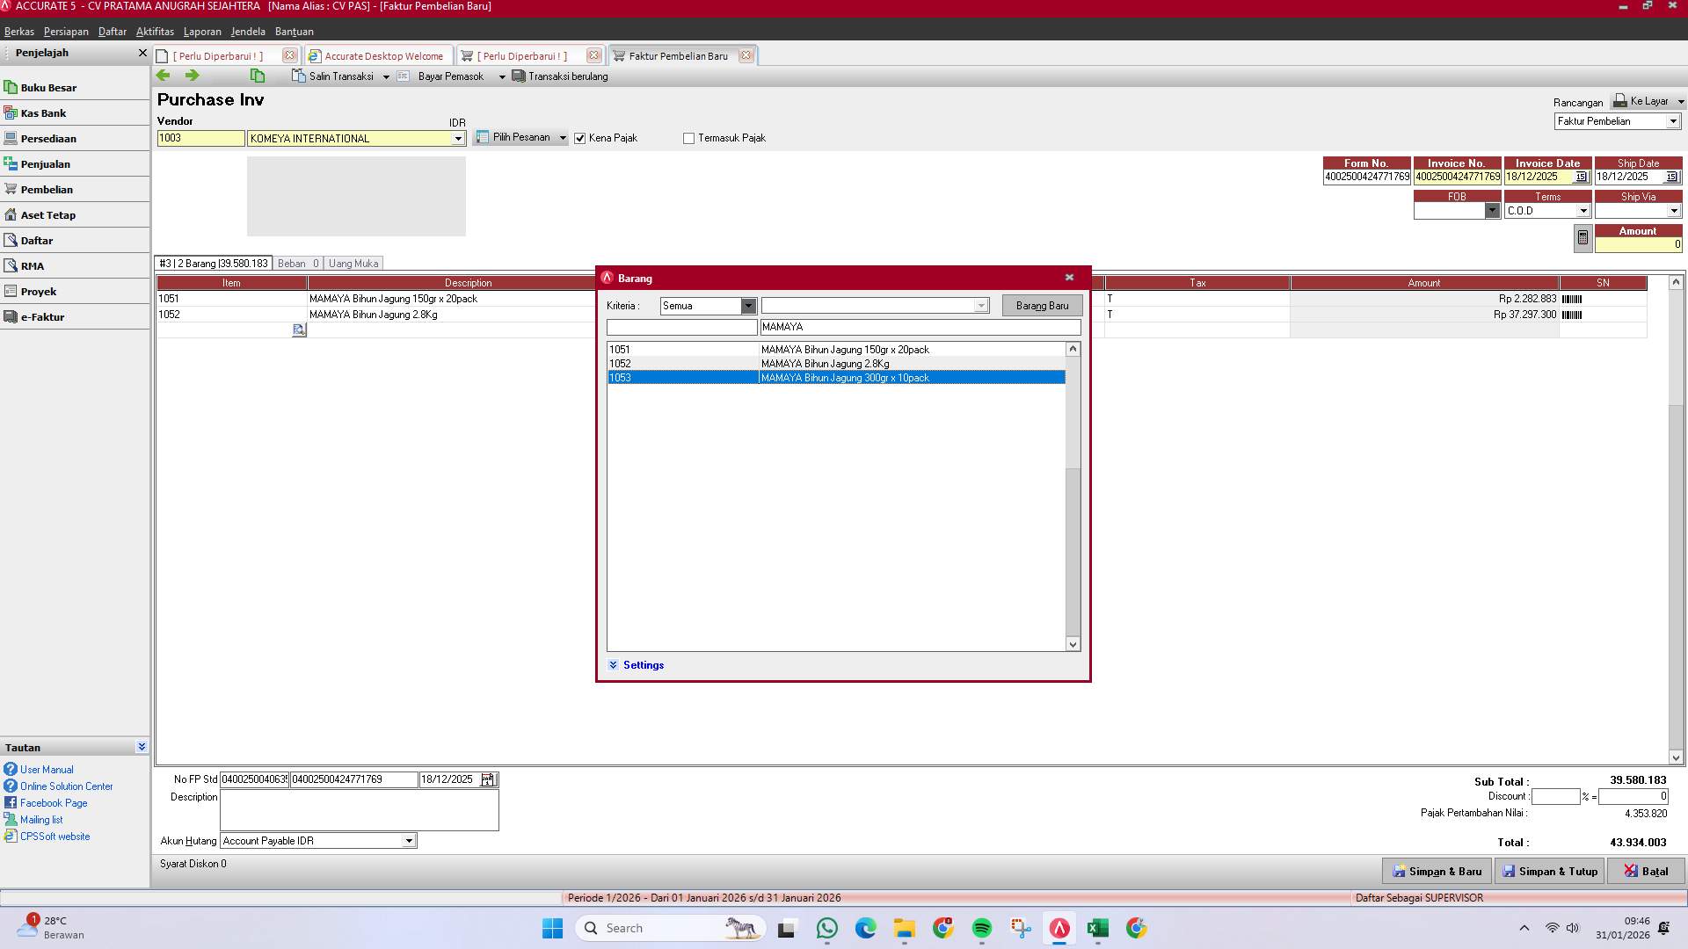Open the Laporan menu
Screen dimensions: 1688x949
pyautogui.click(x=201, y=32)
